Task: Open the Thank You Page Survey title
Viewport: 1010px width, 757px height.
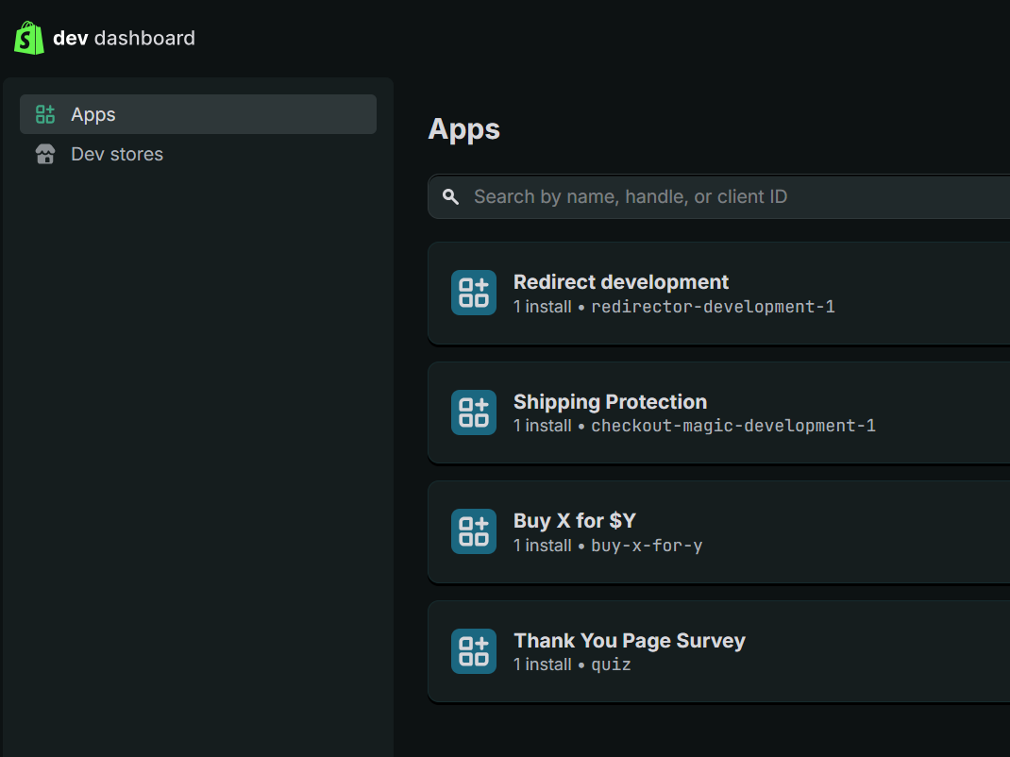Action: (630, 640)
